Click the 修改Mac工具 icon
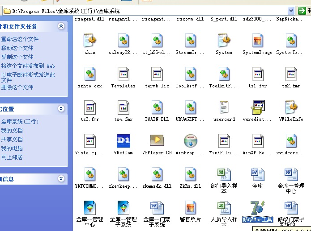 [257, 208]
